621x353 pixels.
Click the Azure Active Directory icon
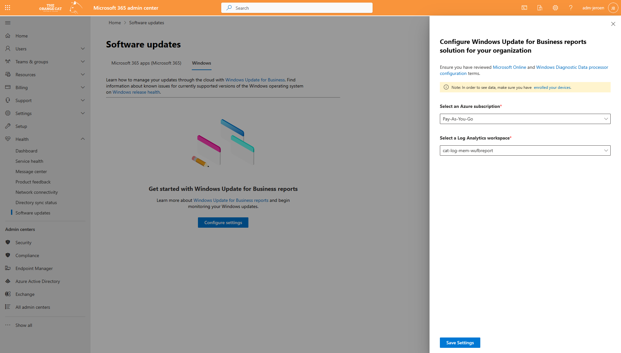(x=8, y=281)
